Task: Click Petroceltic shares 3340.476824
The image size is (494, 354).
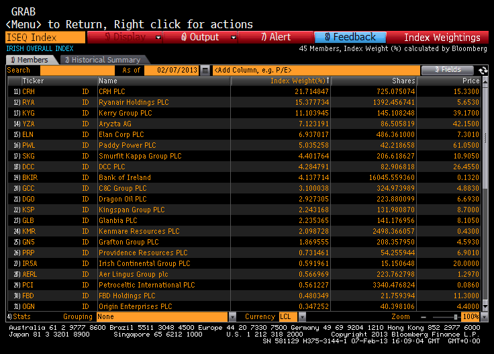Action: click(393, 285)
